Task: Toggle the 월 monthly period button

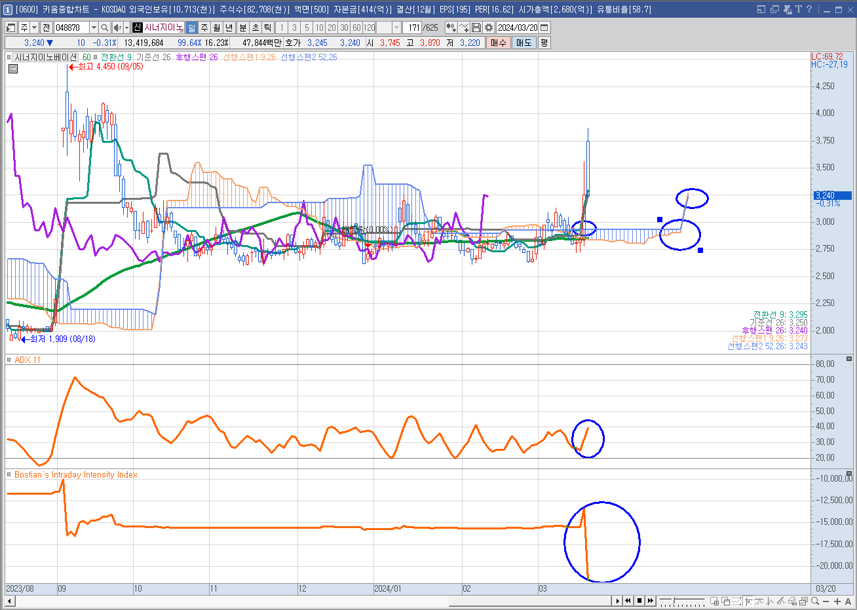Action: 217,28
